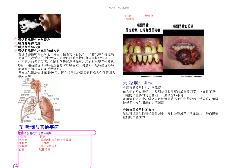Click the smiley bullet beside 吸烟易患肺气肿

tap(16, 43)
